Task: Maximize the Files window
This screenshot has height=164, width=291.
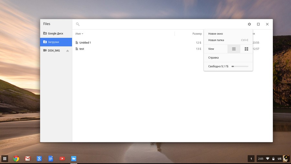Action: click(x=258, y=24)
